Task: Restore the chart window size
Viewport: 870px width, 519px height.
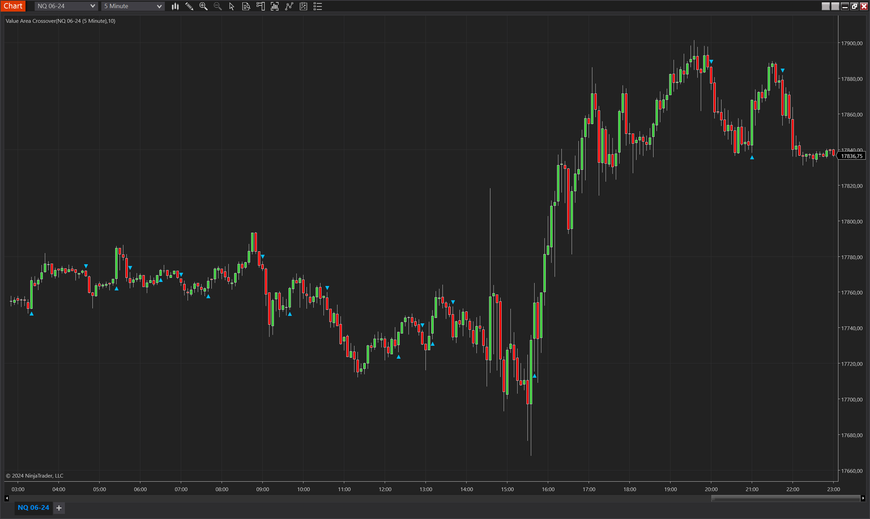Action: 854,6
